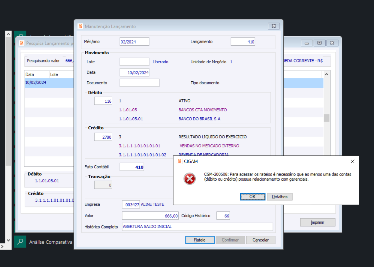374x267 pixels.
Task: Click the empty Documento field
Action: point(140,83)
